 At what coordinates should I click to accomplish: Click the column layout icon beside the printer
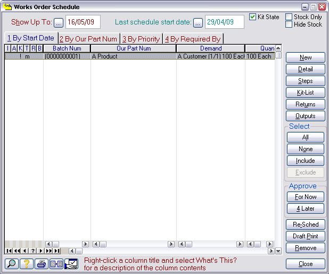coord(56,264)
